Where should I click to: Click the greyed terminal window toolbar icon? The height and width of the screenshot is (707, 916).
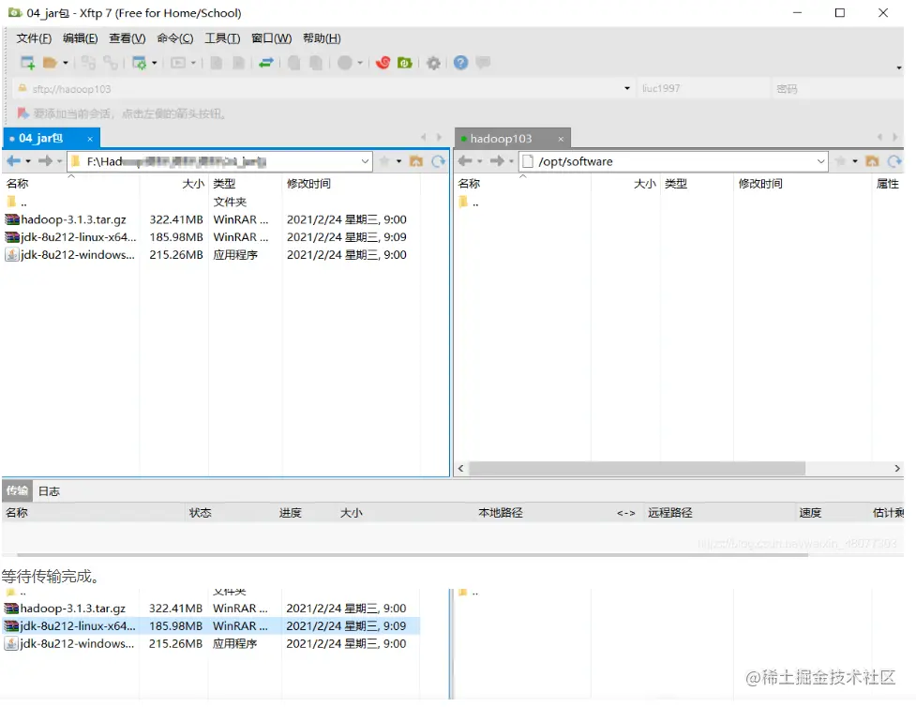(x=177, y=63)
